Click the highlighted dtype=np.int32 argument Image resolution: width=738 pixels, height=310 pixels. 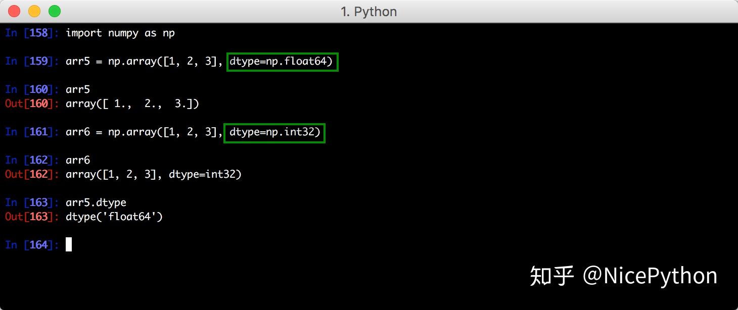274,133
